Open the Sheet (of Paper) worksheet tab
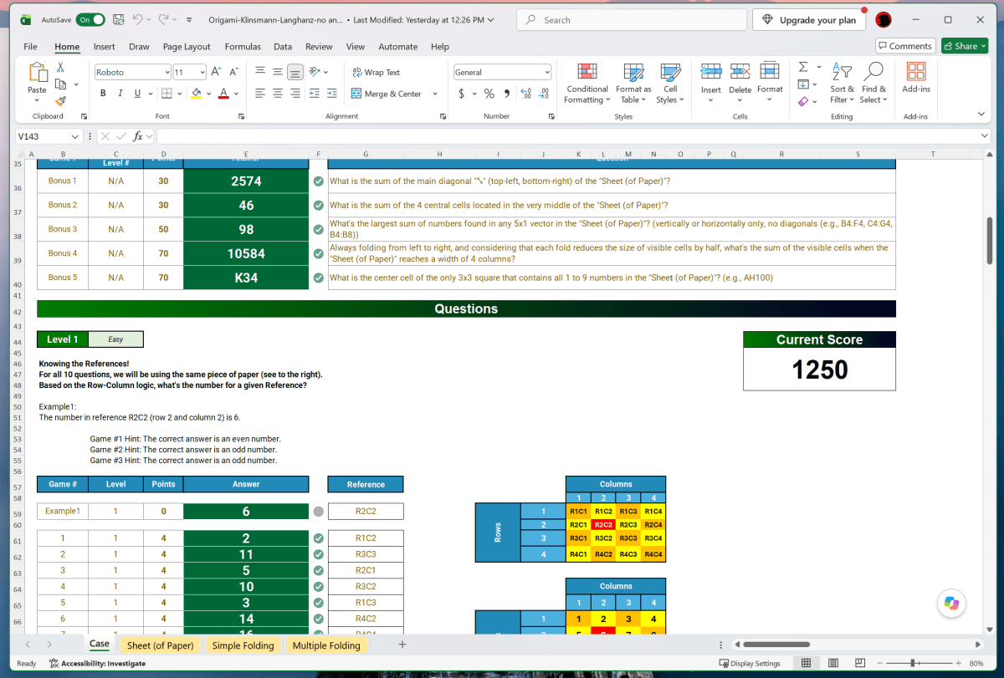This screenshot has height=678, width=1004. [161, 645]
